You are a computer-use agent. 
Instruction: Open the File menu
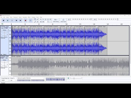(1, 17)
